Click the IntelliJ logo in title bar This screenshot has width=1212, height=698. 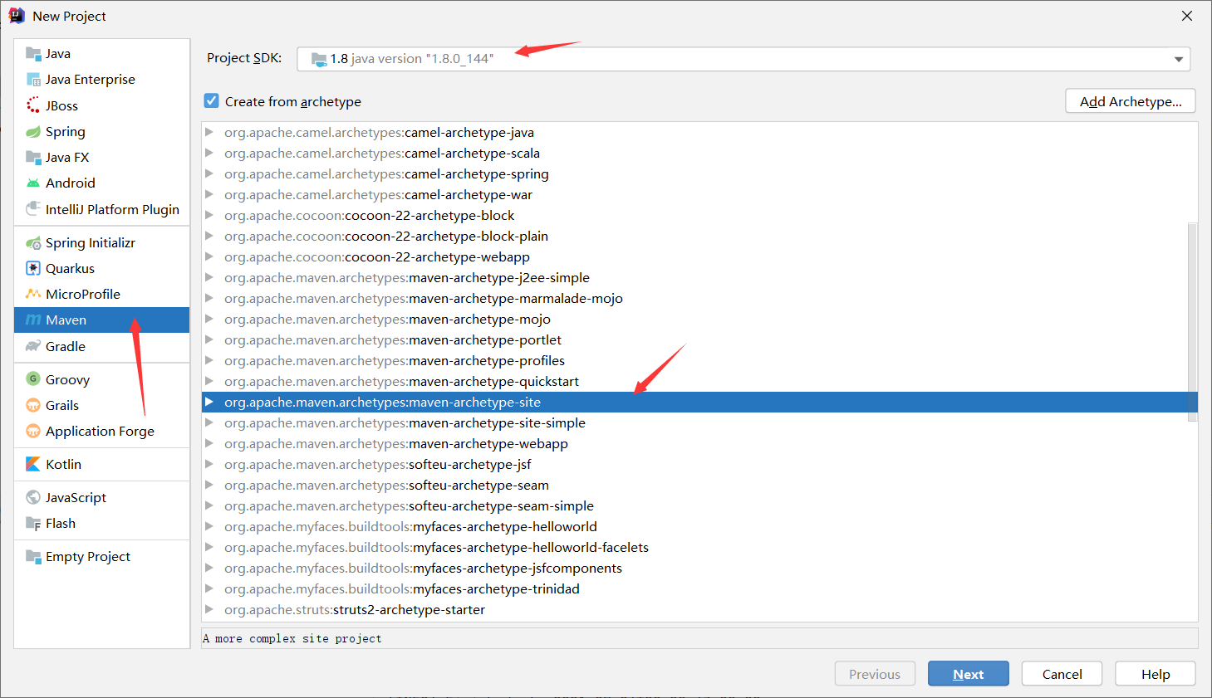click(x=17, y=16)
